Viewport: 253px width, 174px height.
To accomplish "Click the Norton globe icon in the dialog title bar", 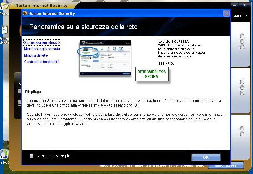I will point(25,13).
